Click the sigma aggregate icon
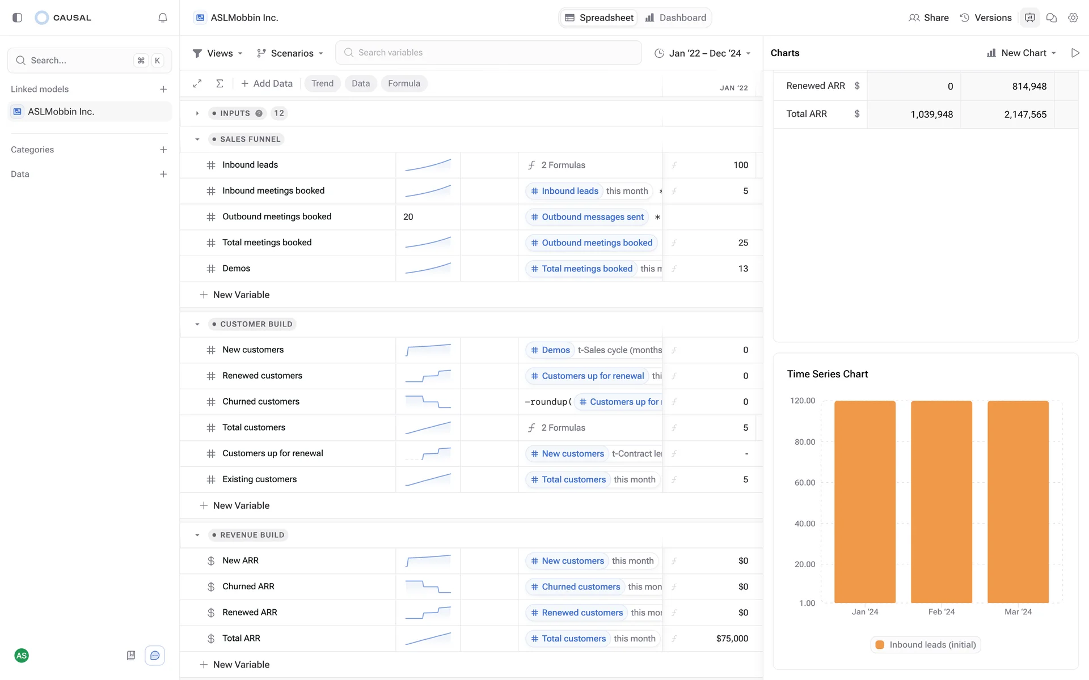The image size is (1089, 680). click(x=220, y=83)
